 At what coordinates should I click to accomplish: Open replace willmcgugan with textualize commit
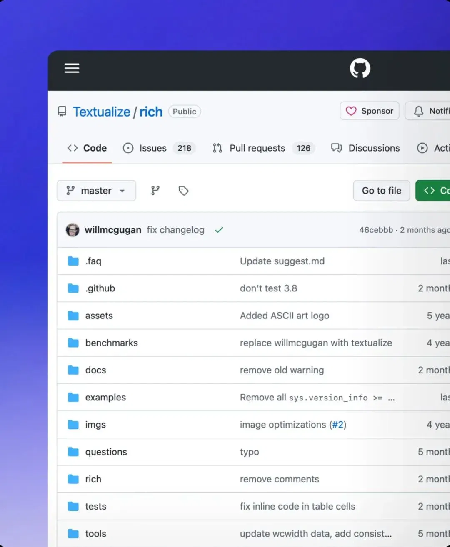pyautogui.click(x=316, y=343)
